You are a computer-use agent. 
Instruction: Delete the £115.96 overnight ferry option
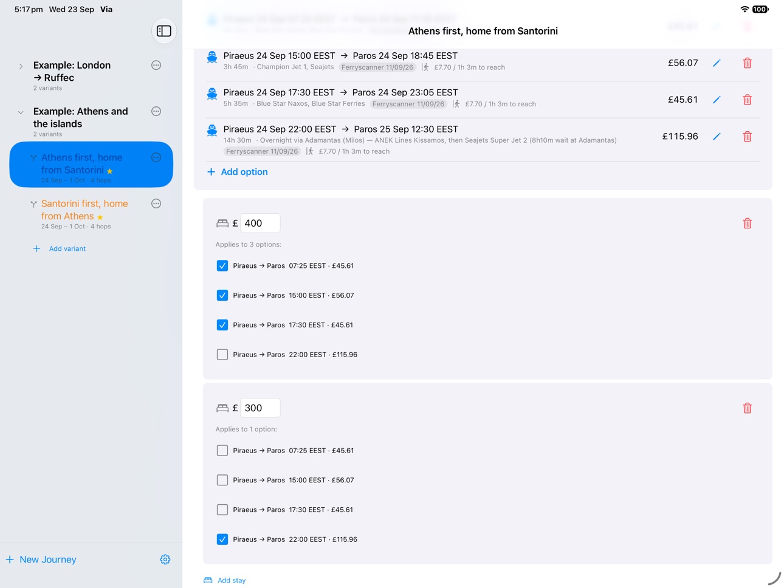[x=748, y=137]
